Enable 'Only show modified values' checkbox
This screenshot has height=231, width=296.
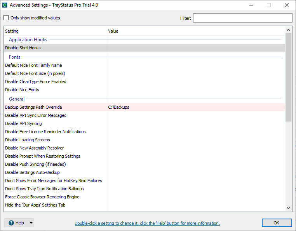[6, 18]
